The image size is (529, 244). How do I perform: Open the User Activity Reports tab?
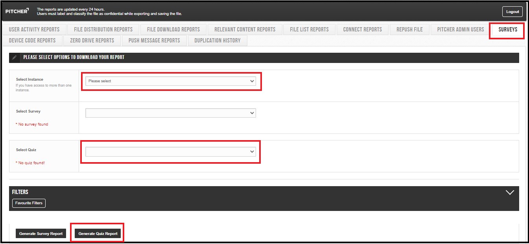tap(34, 30)
